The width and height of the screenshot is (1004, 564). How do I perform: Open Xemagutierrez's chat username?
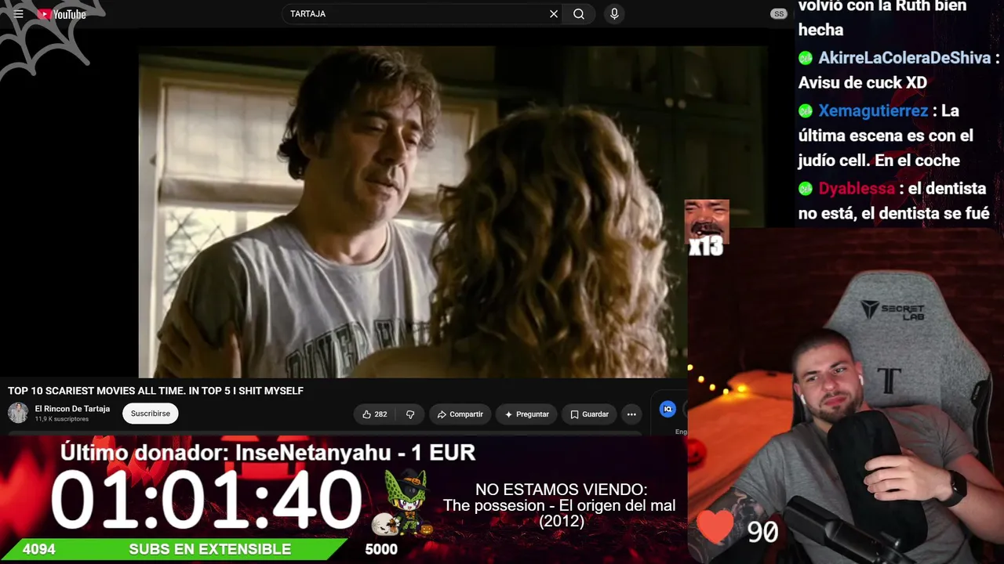(873, 110)
